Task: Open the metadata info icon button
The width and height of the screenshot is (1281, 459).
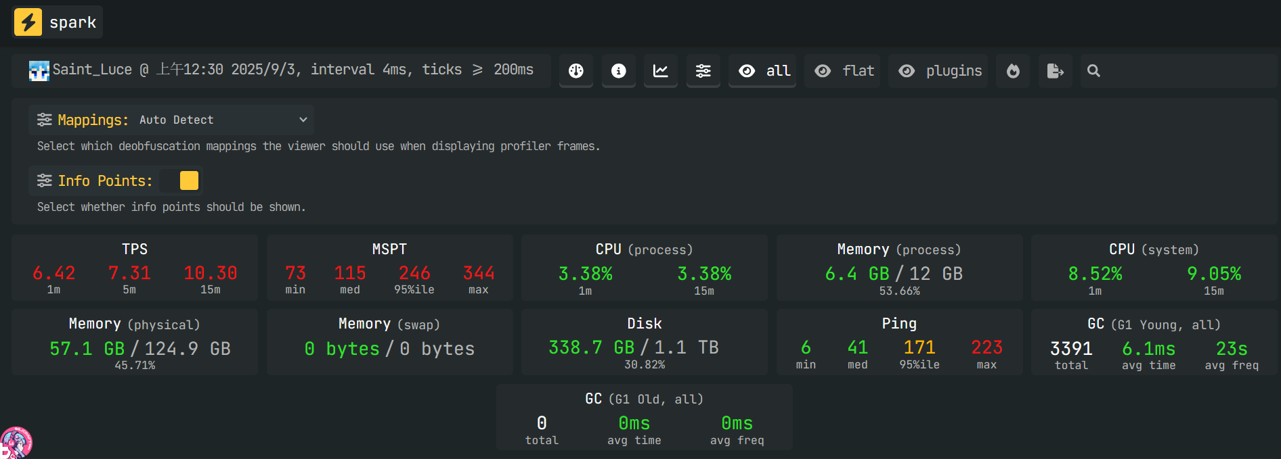Action: [x=618, y=71]
